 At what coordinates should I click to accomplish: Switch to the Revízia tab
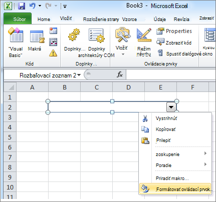click(181, 19)
